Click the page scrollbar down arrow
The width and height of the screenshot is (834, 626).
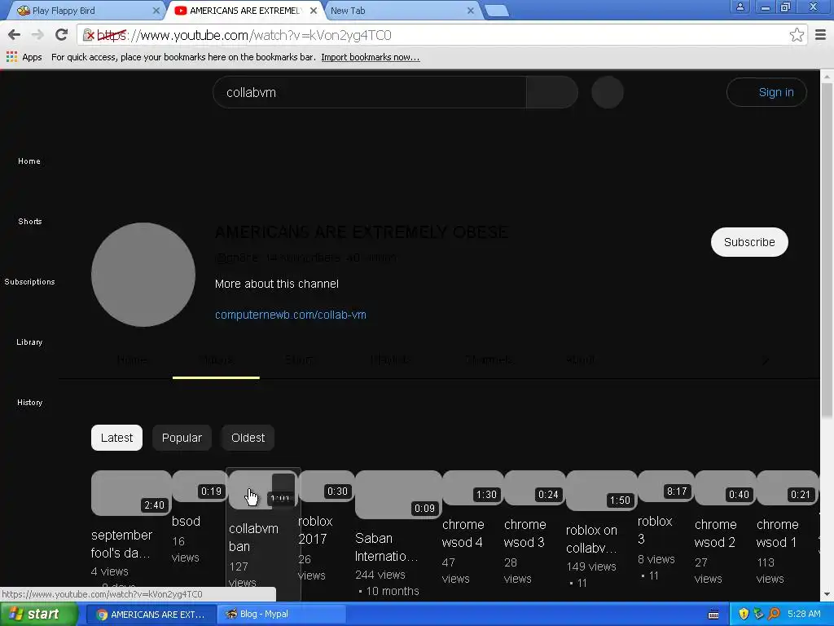(x=827, y=594)
